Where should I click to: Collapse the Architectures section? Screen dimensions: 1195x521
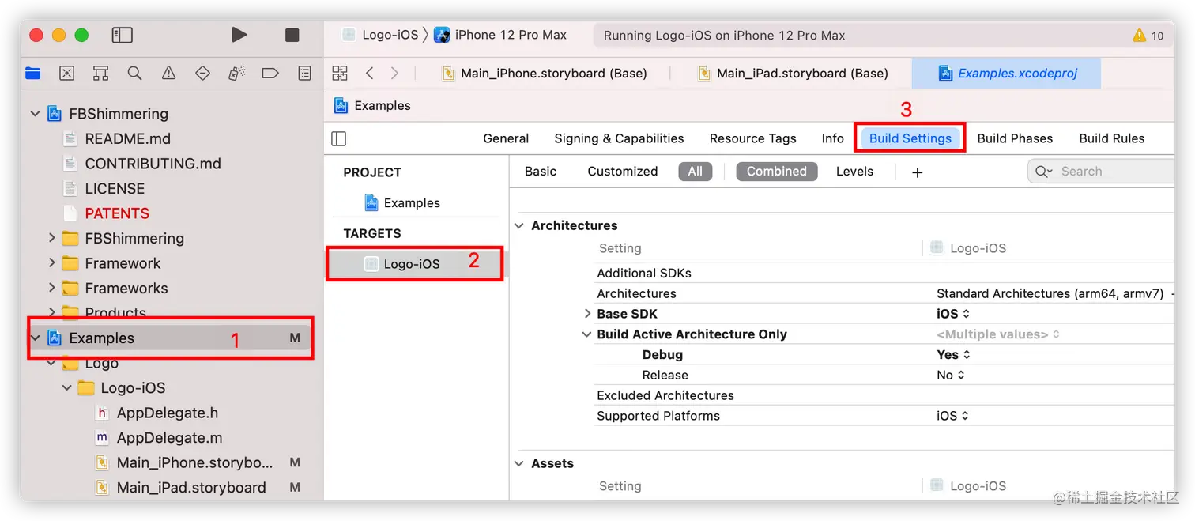pos(519,226)
